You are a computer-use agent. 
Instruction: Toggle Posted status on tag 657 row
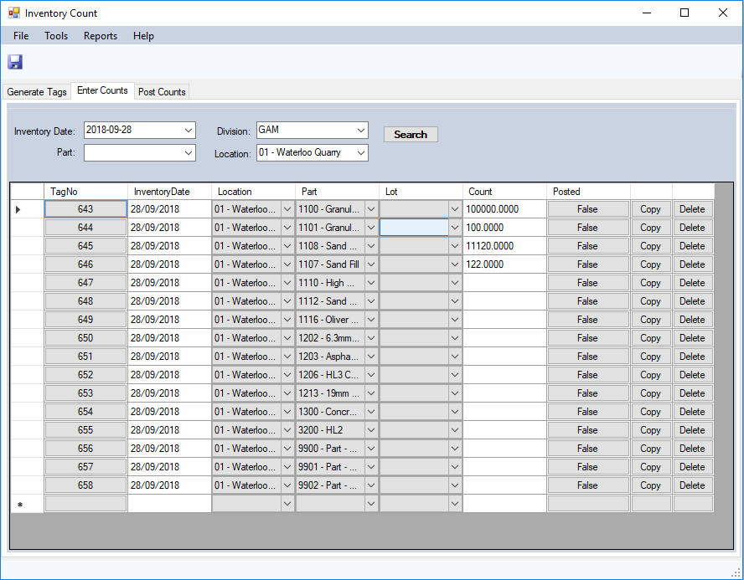pos(587,467)
